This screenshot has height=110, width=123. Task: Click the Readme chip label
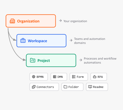(98, 87)
